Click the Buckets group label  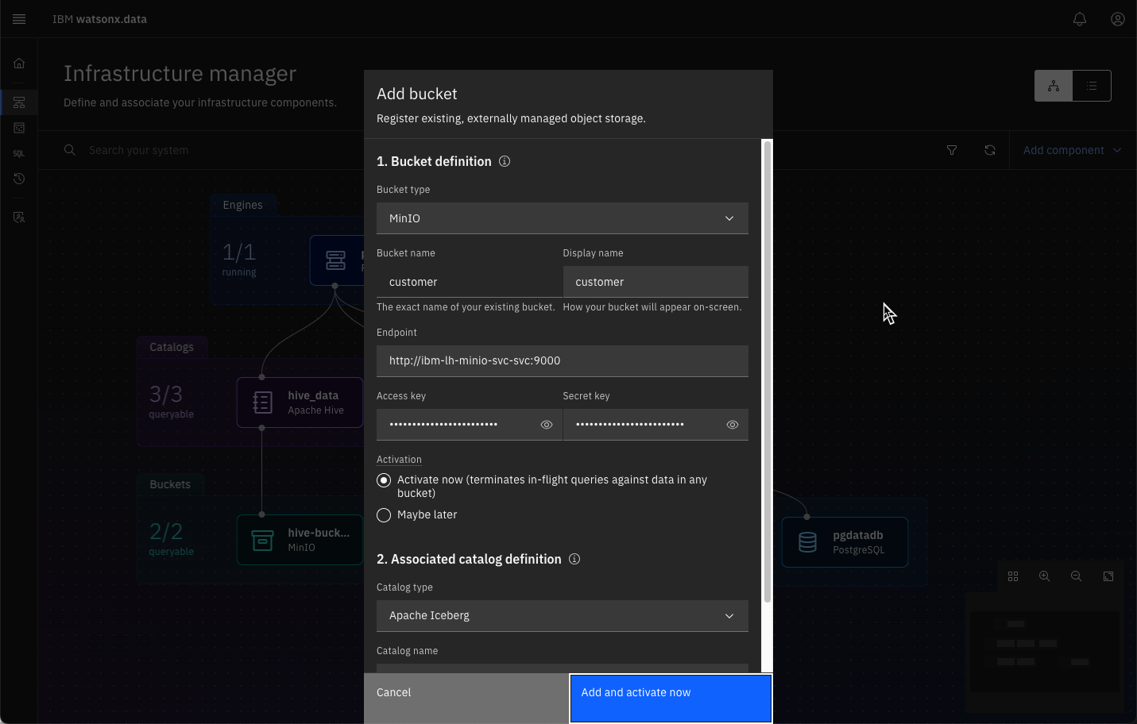tap(170, 484)
